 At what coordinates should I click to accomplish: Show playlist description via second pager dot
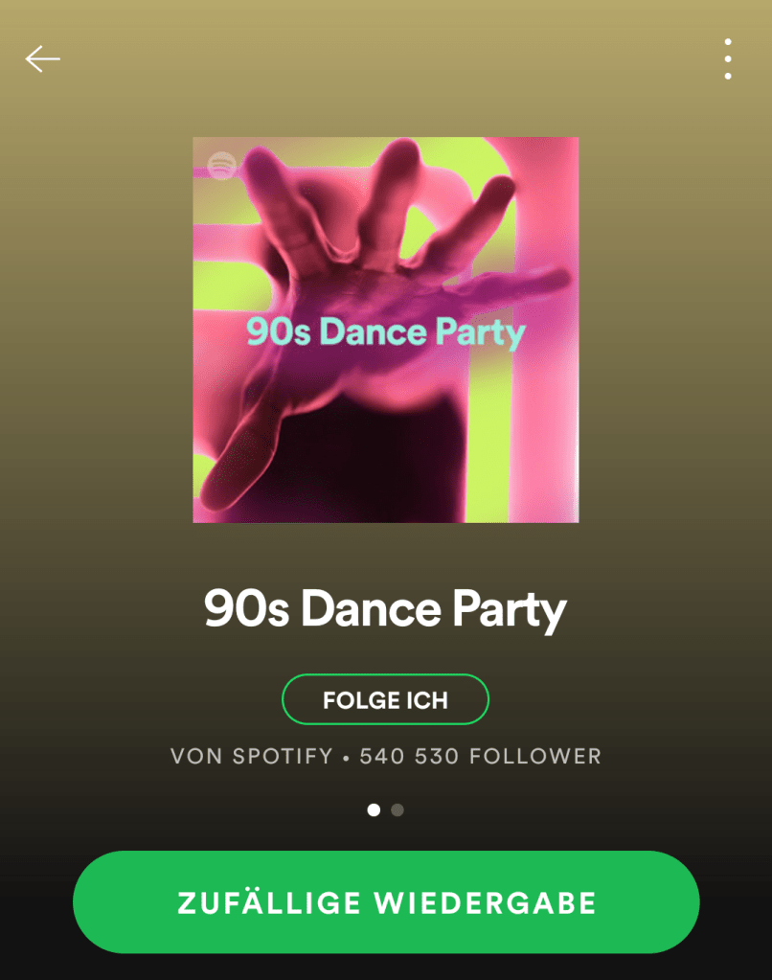pos(397,810)
